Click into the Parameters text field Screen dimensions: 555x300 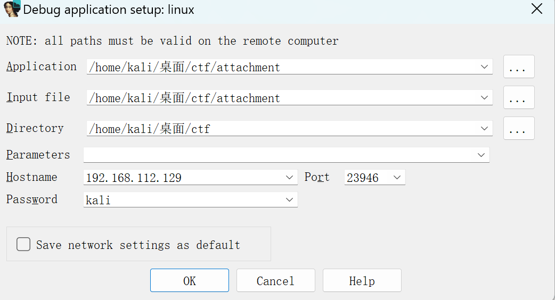point(277,155)
